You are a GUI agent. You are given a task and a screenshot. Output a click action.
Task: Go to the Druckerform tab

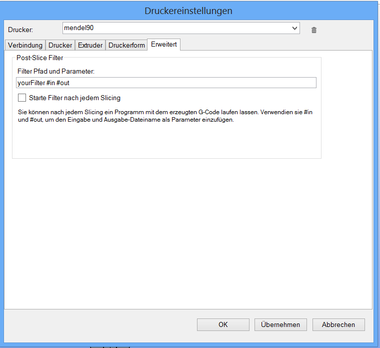126,45
